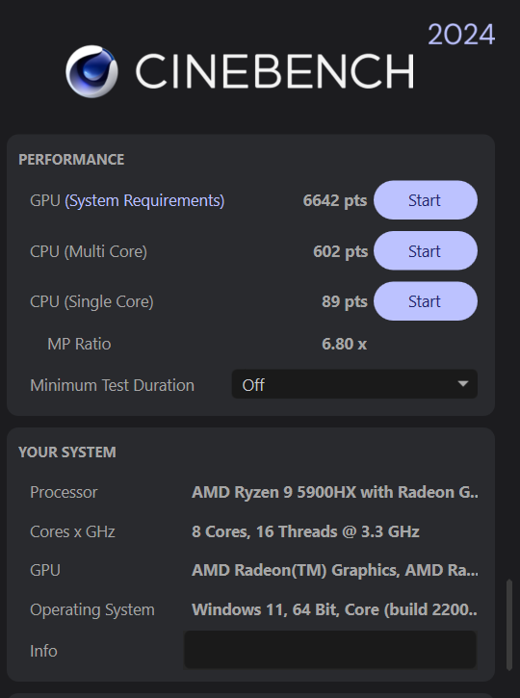
Task: Click the Cores x GHz label
Action: tap(72, 531)
